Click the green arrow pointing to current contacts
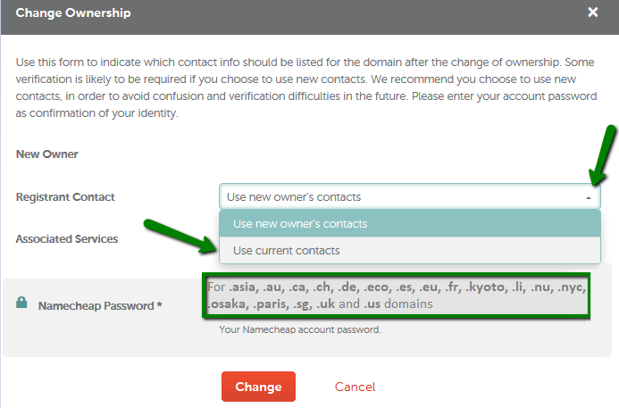The width and height of the screenshot is (619, 408). 180,236
